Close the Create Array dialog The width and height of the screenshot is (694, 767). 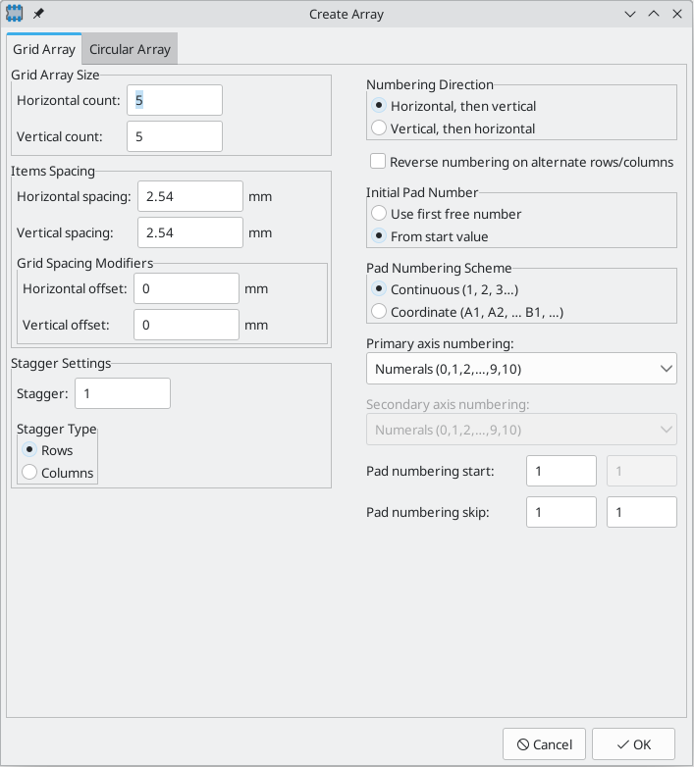(677, 14)
